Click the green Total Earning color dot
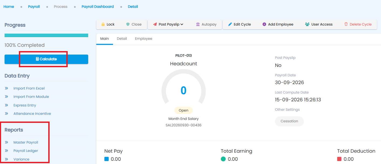This screenshot has height=164, width=381. click(x=223, y=159)
